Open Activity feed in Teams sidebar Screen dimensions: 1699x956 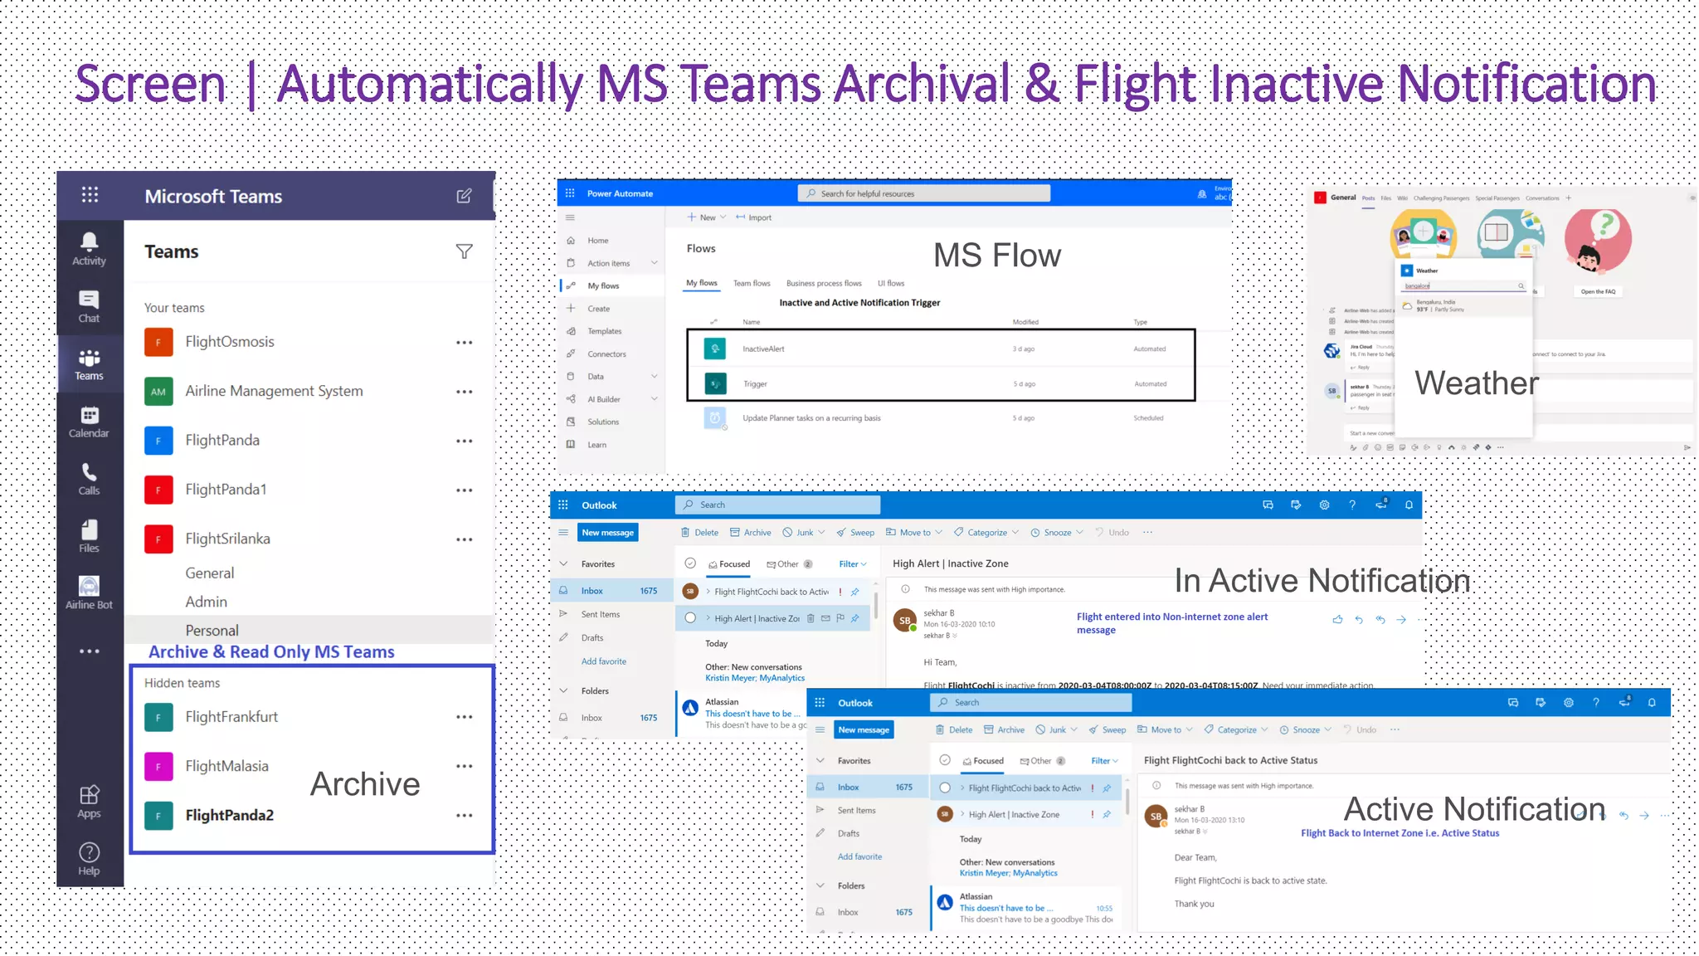point(89,249)
